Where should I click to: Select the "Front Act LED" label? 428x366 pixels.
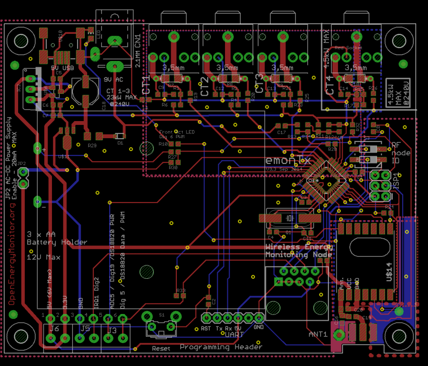[177, 132]
